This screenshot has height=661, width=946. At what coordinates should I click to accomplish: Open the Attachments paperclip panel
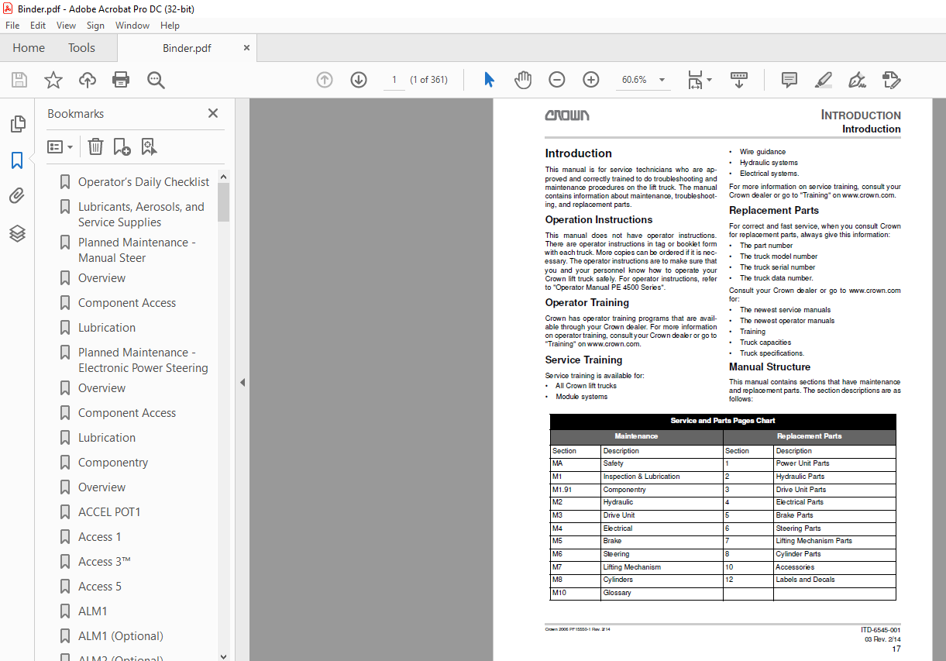coord(17,196)
